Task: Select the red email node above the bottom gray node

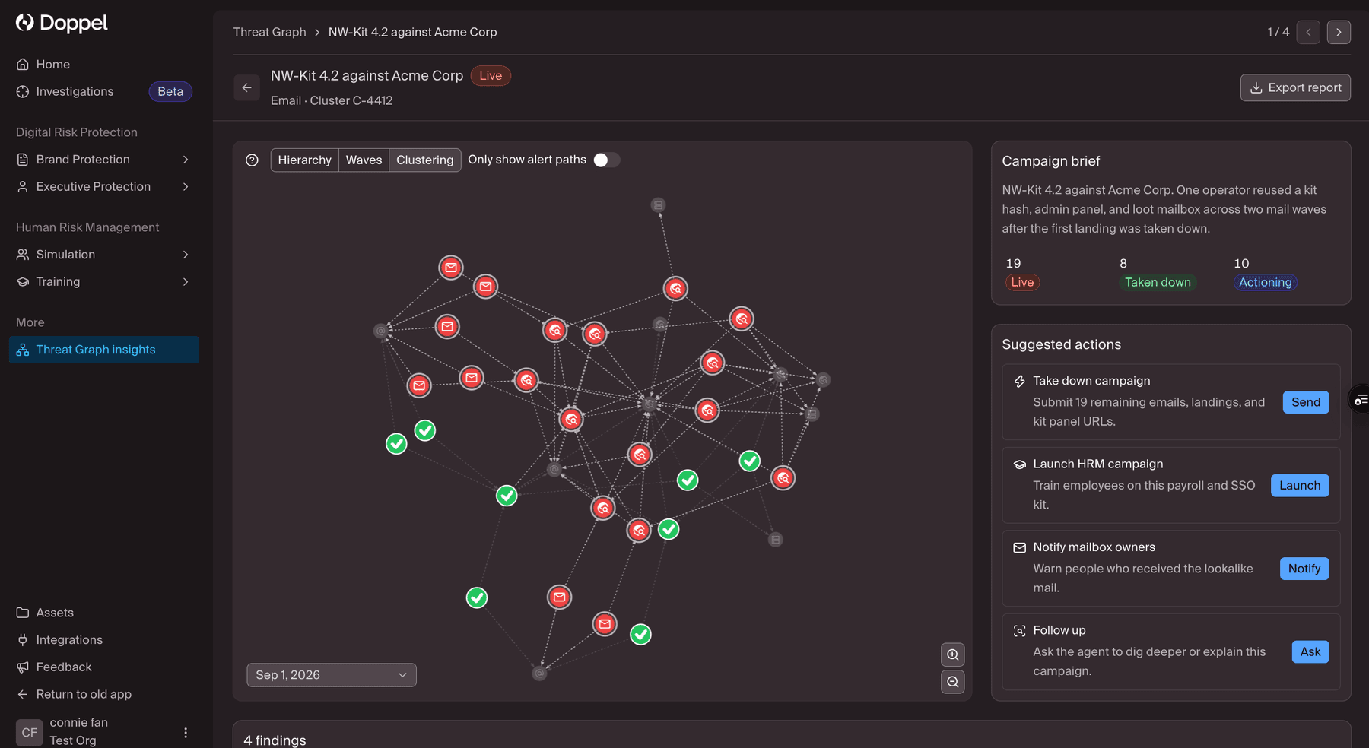Action: tap(605, 624)
